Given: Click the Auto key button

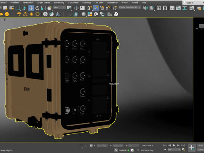Looking at the screenshot, I should pos(201,145).
